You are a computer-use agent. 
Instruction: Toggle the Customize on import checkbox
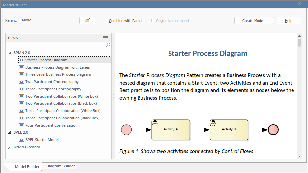pos(153,21)
